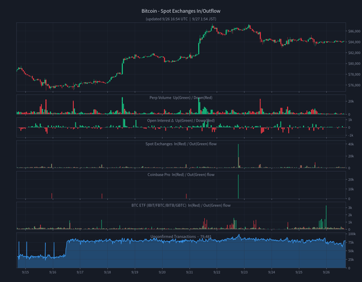
Task: Click the $76,000 price axis label
Action: coord(354,85)
